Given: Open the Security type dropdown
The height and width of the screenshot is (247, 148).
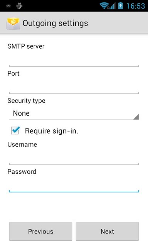Looking at the screenshot, I should [x=74, y=113].
